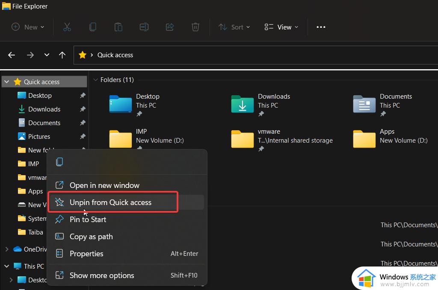Select Documents in Quick access sidebar
This screenshot has width=438, height=290.
pos(44,123)
